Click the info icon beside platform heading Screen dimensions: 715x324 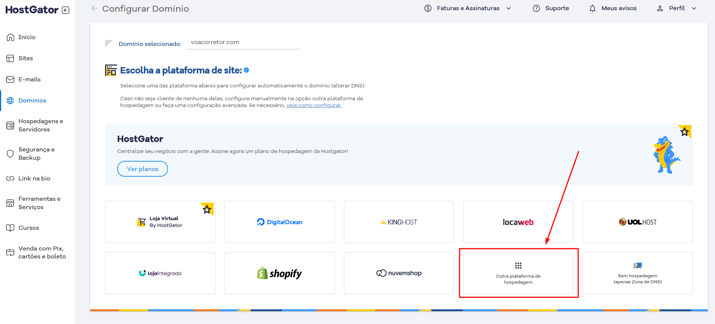(x=246, y=70)
